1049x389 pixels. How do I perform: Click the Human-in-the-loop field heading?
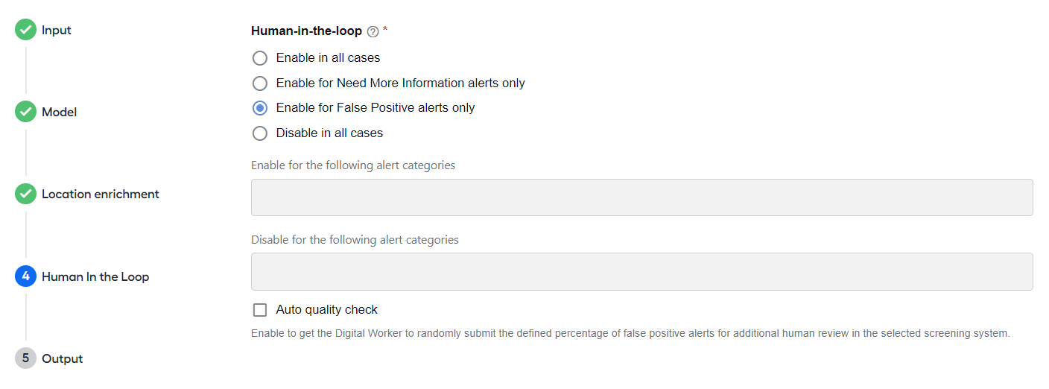click(307, 31)
